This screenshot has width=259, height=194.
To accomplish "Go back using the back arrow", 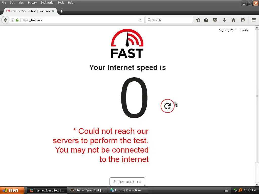I will click(x=5, y=20).
